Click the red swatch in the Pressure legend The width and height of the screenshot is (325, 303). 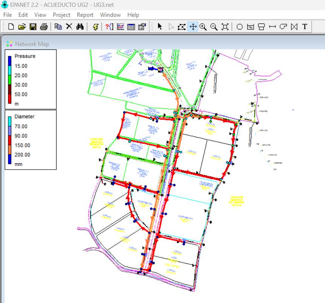click(x=10, y=99)
